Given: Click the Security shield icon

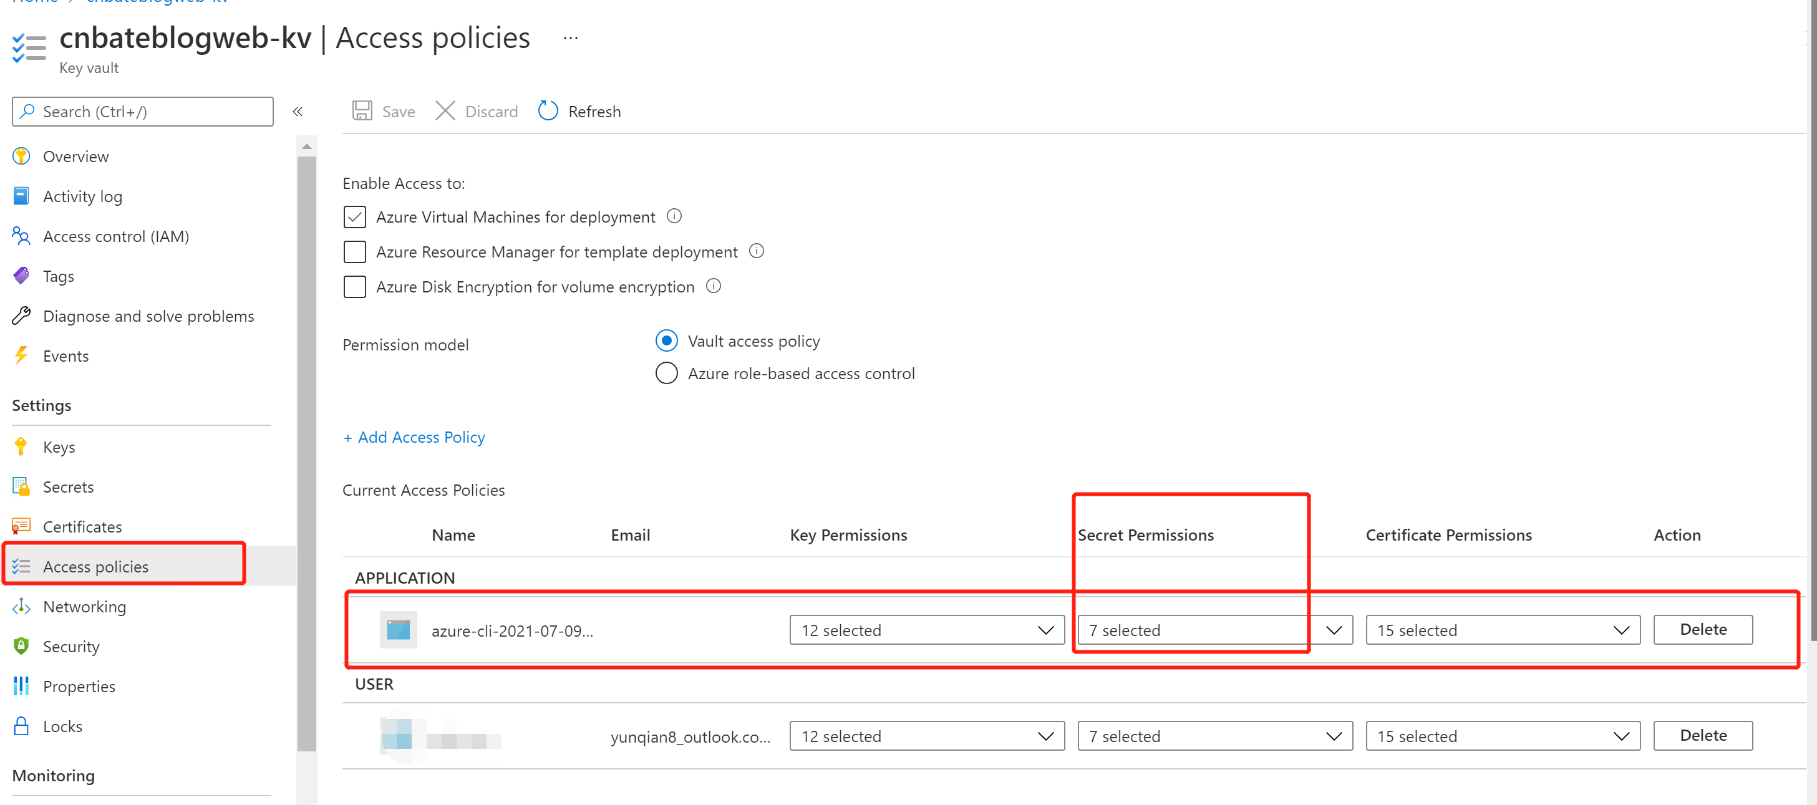Looking at the screenshot, I should [x=21, y=647].
